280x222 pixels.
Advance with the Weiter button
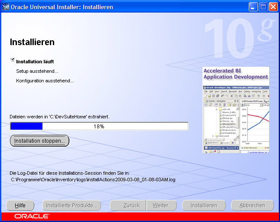pyautogui.click(x=162, y=206)
